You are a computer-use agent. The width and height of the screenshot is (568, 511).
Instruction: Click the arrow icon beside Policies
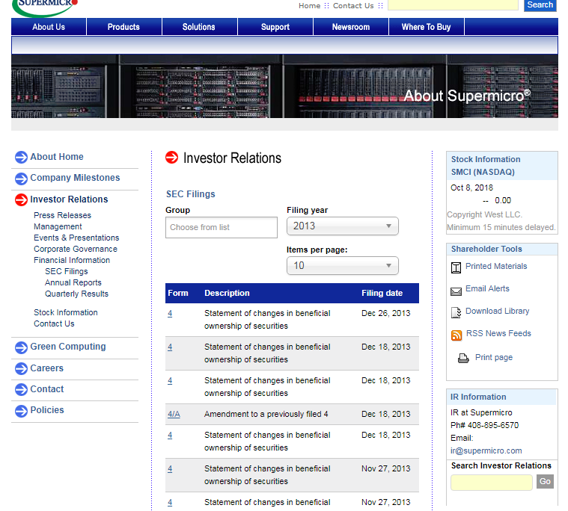pyautogui.click(x=21, y=411)
